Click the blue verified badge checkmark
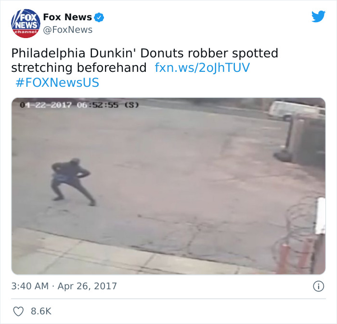 click(99, 17)
